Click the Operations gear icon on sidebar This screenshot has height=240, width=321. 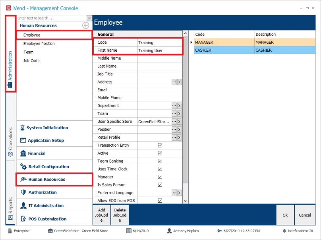[x=10, y=154]
